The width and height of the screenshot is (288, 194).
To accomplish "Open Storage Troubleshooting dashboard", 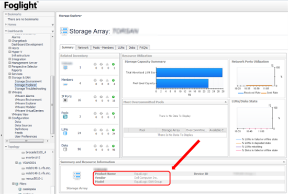I will tap(30, 88).
